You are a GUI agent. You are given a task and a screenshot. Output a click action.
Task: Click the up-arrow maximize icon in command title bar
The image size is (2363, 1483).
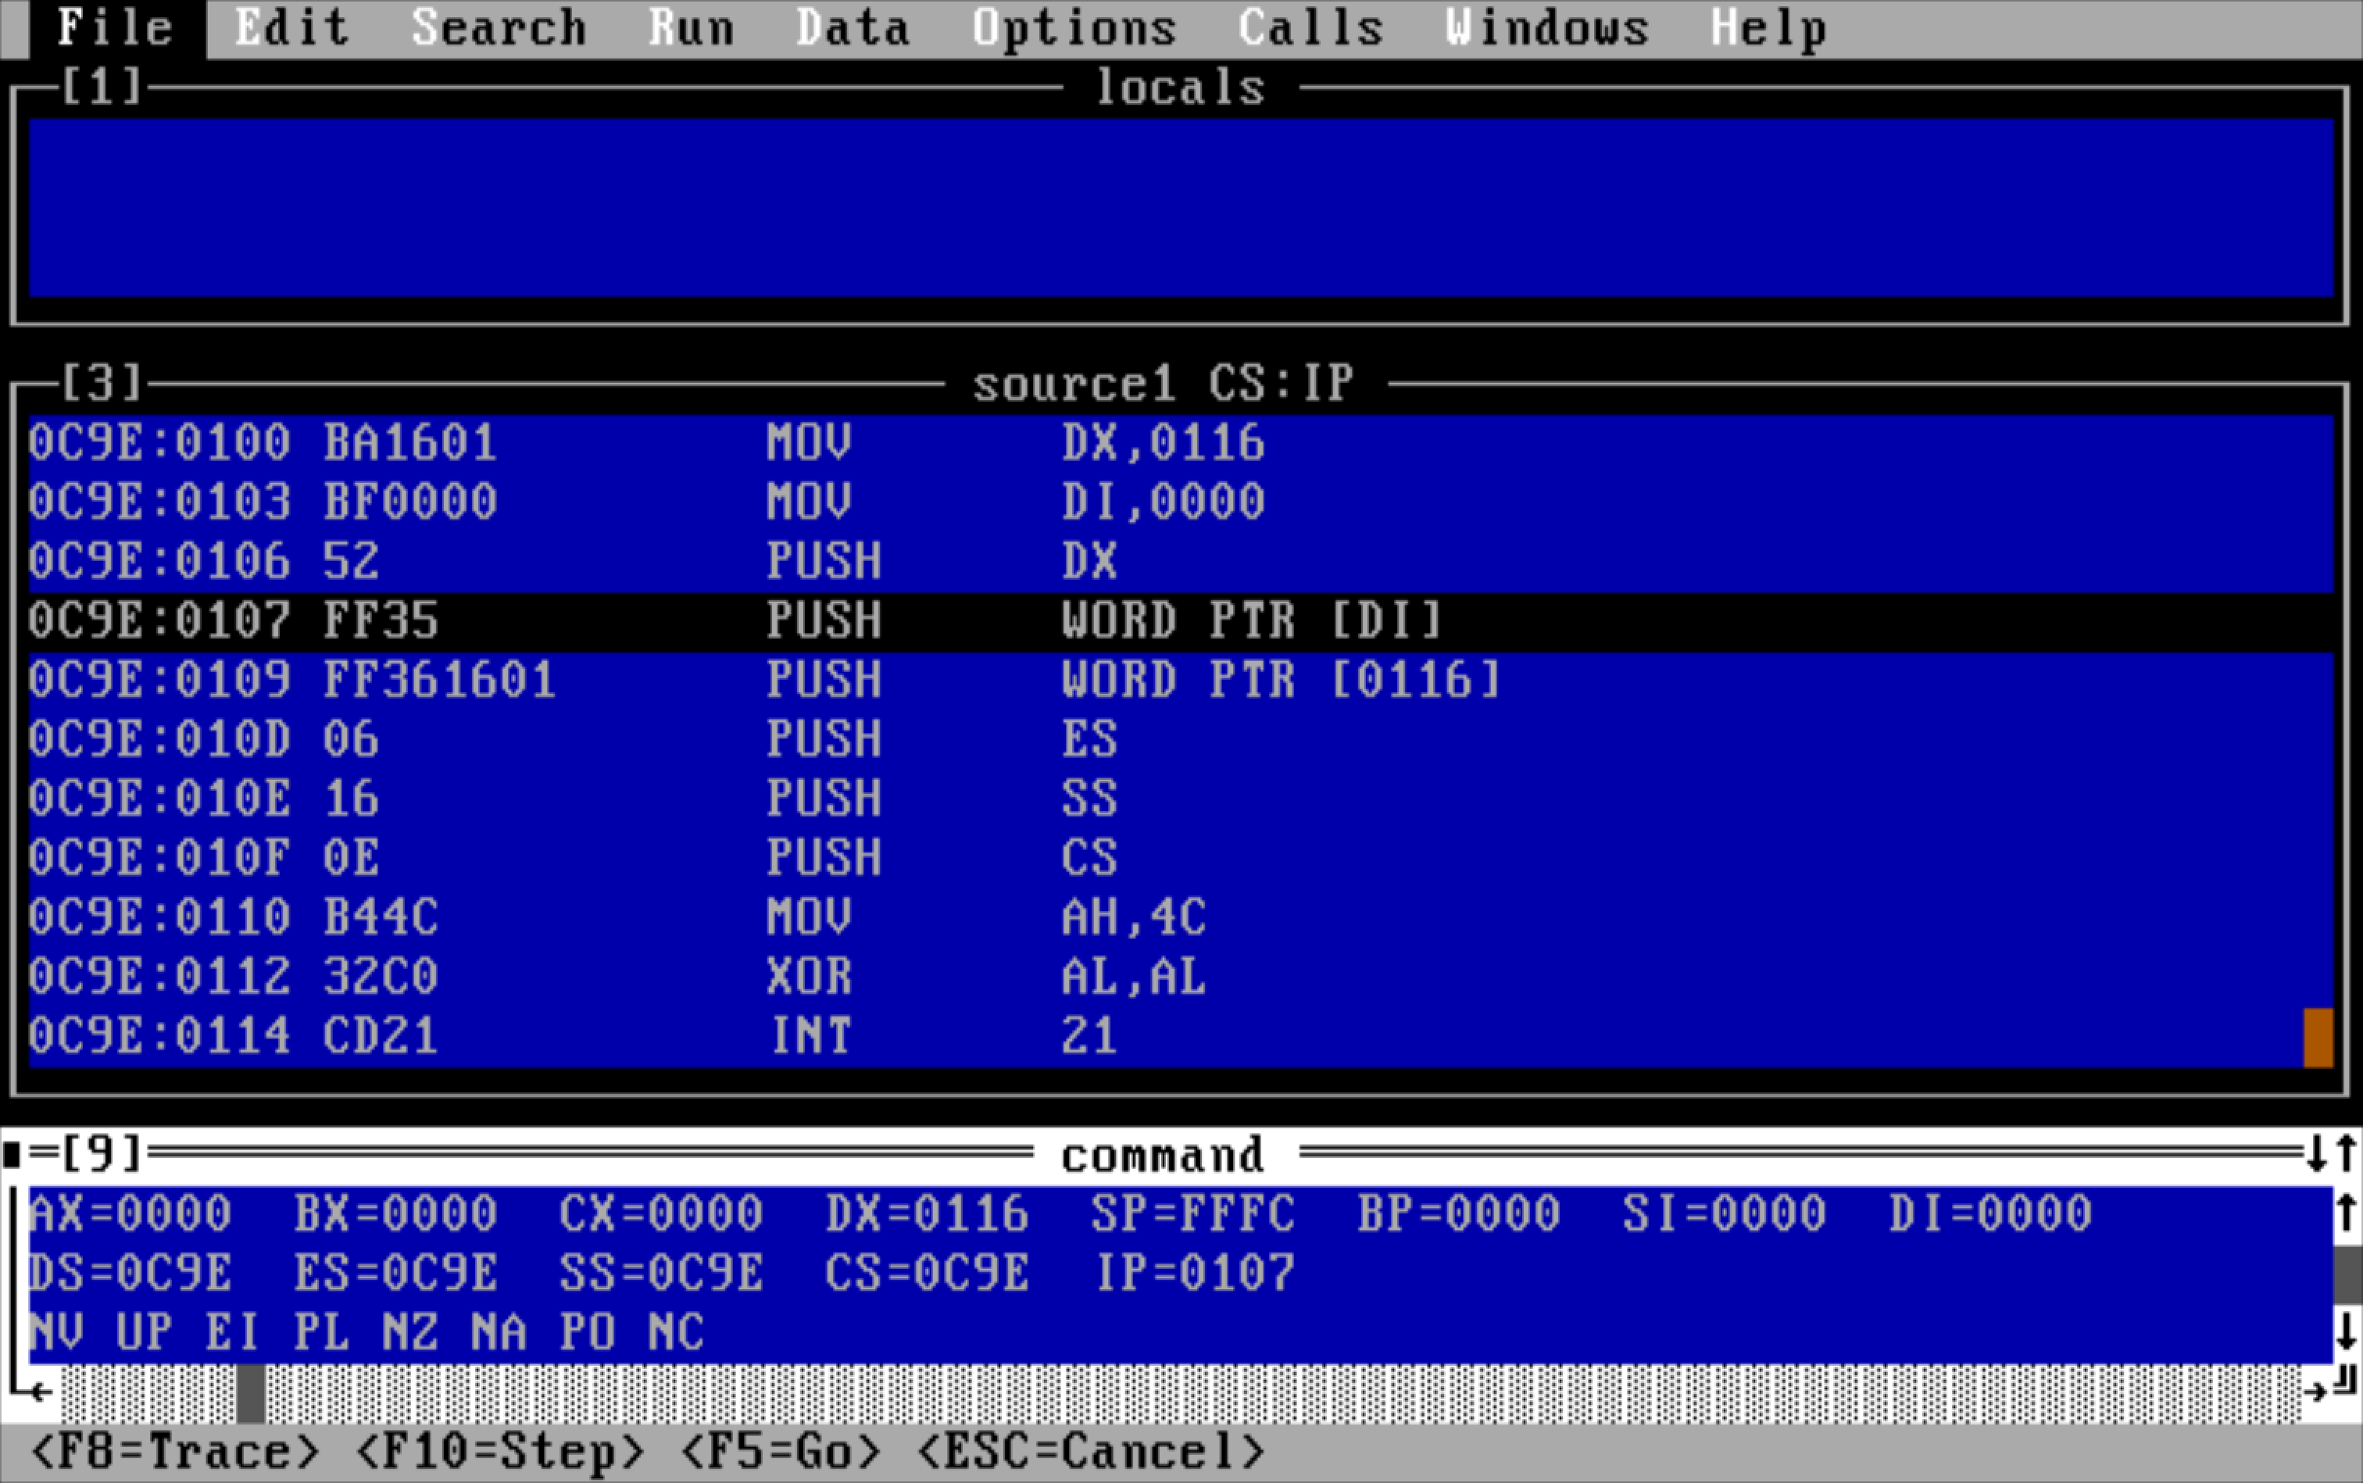tap(2347, 1154)
